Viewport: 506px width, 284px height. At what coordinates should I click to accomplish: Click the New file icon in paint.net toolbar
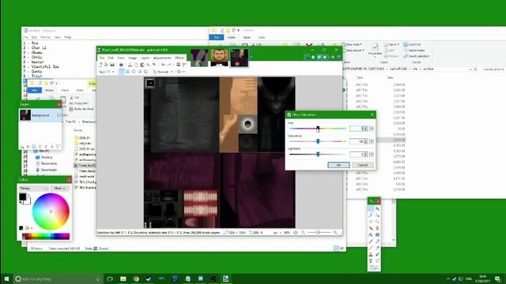(x=100, y=65)
